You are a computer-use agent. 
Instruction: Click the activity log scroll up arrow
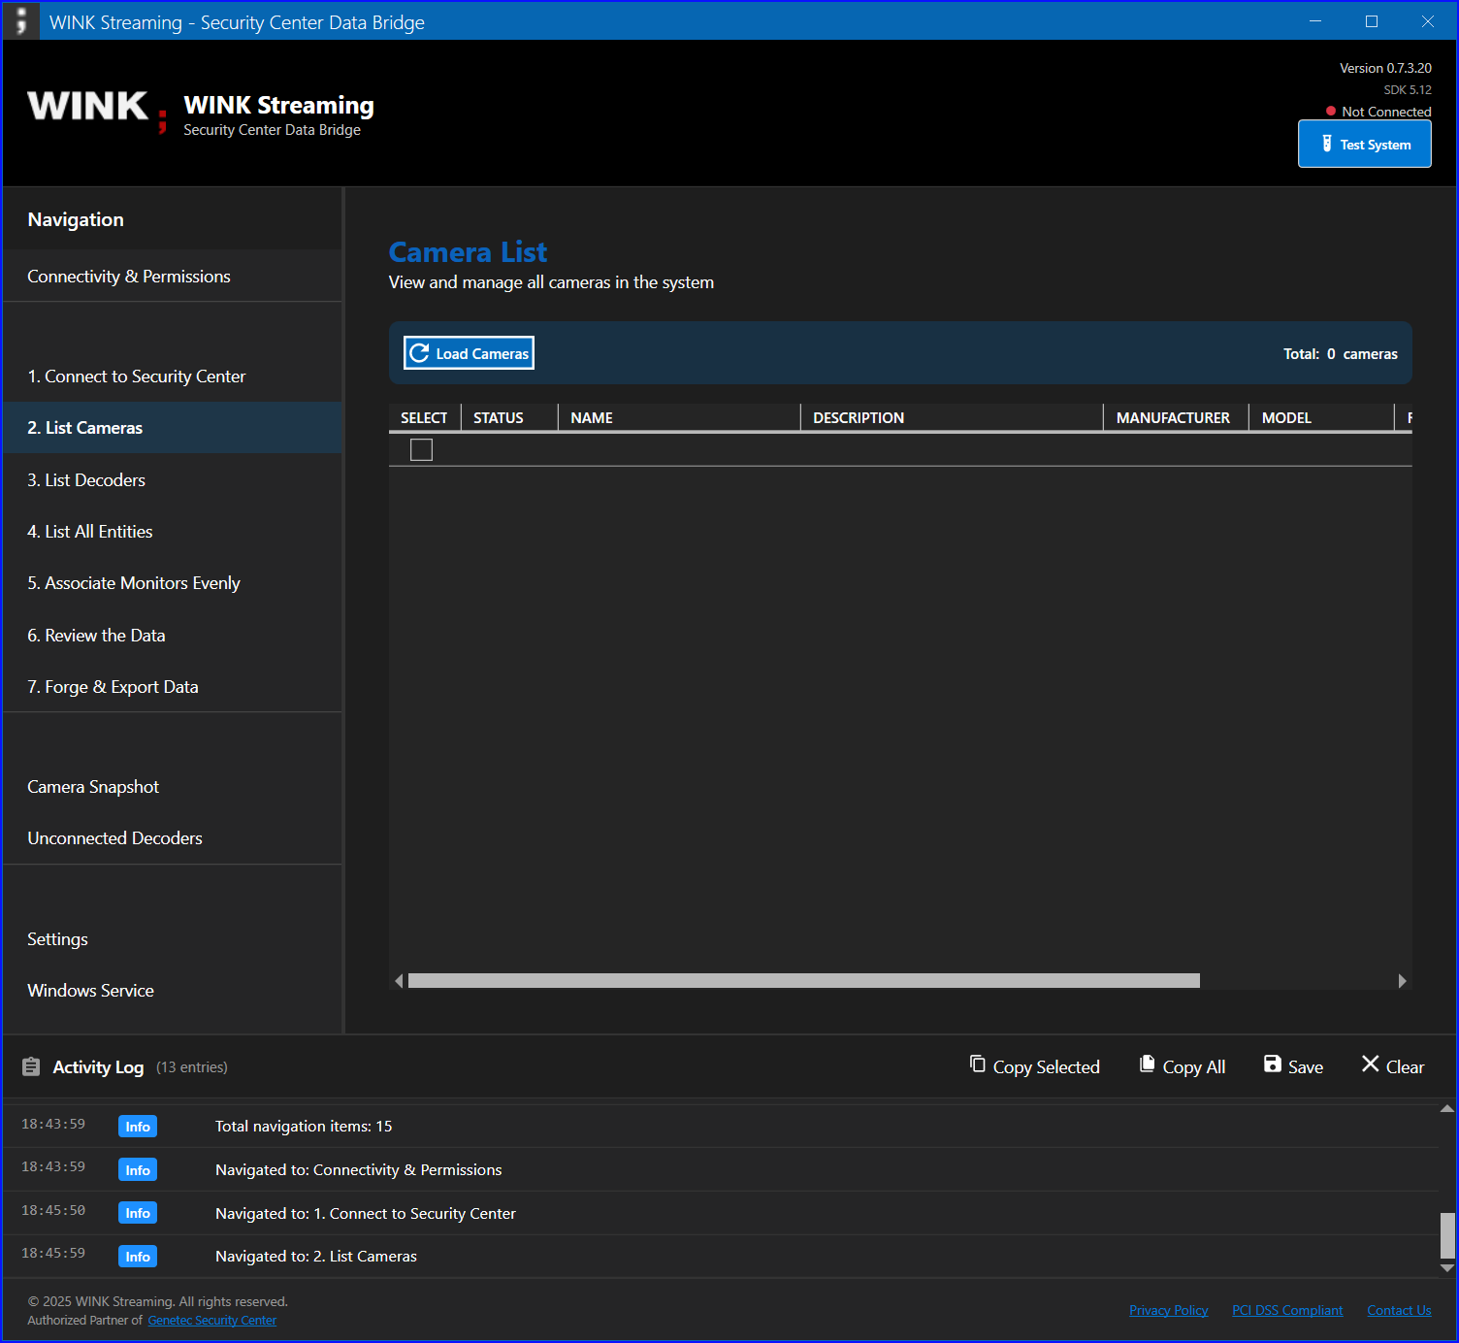click(1447, 1108)
